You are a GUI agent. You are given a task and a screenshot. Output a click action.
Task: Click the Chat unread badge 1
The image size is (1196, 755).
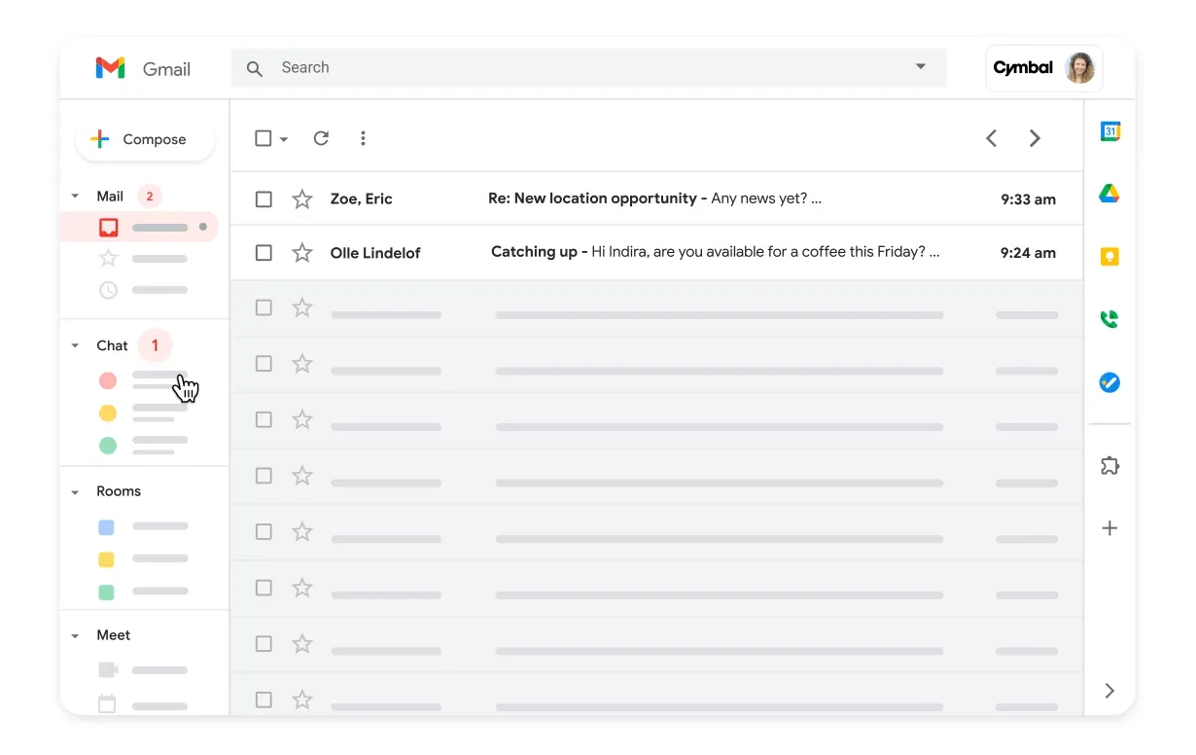point(155,345)
